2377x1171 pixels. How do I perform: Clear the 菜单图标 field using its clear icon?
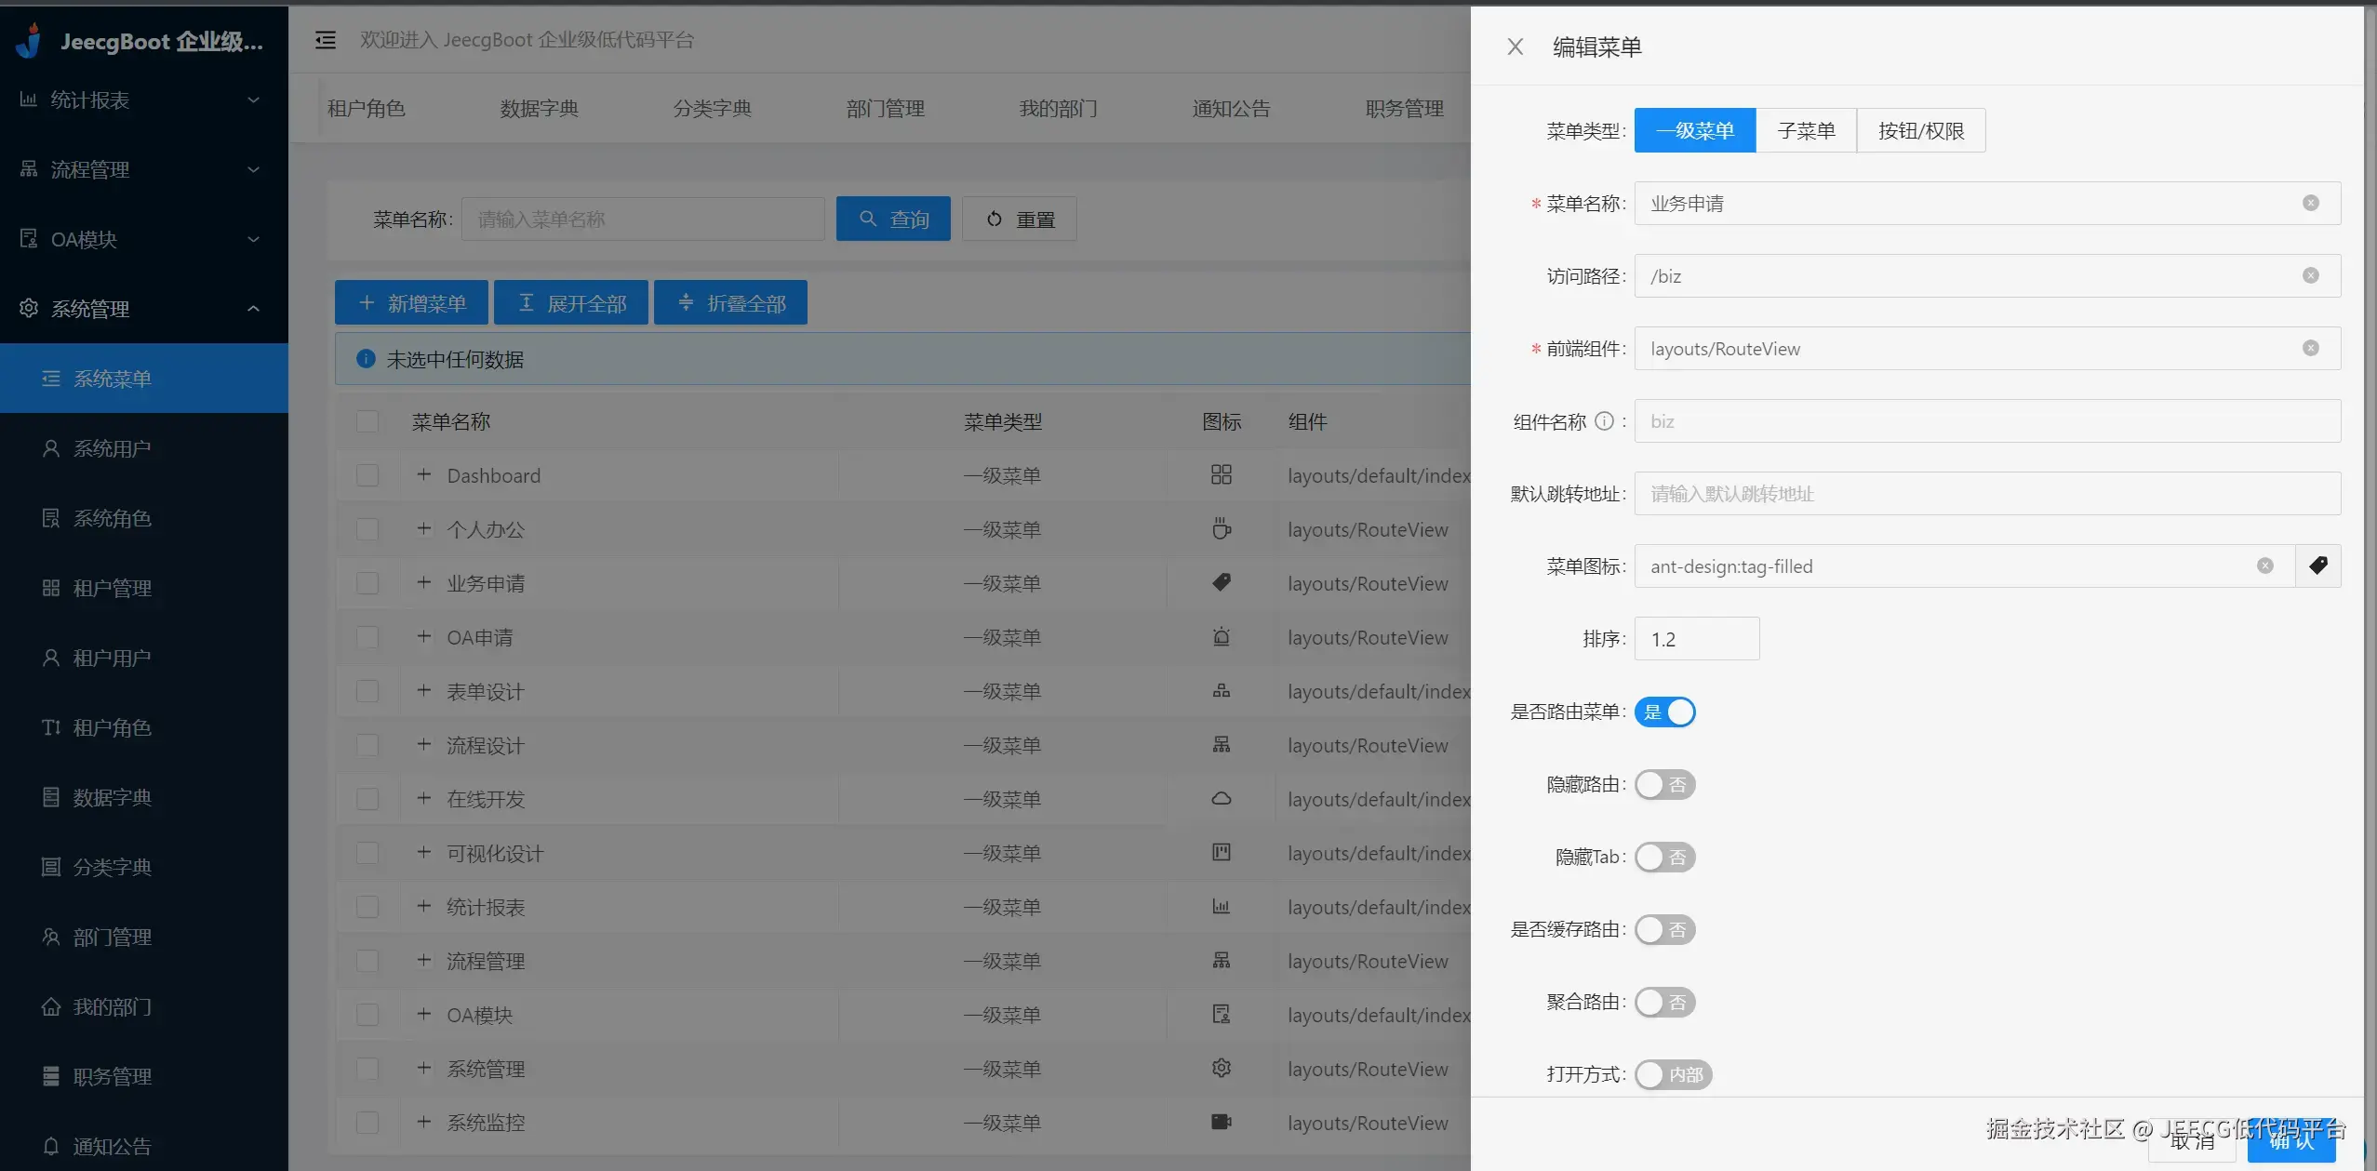click(2264, 566)
